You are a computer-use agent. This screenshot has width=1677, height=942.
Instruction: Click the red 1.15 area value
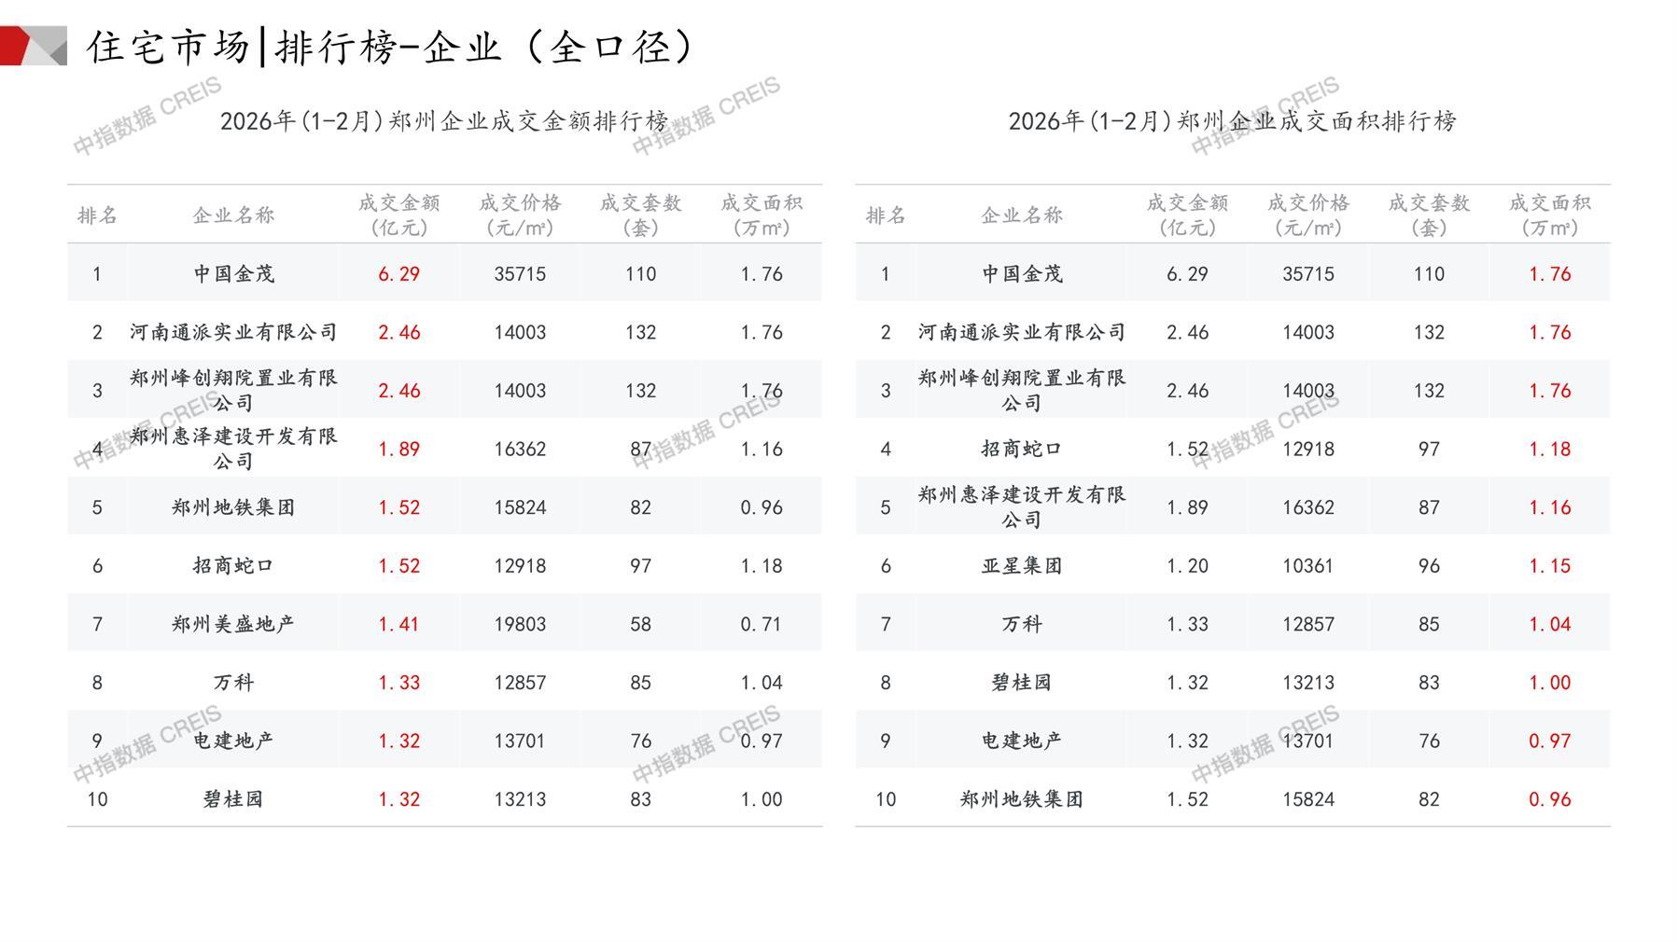pos(1549,566)
